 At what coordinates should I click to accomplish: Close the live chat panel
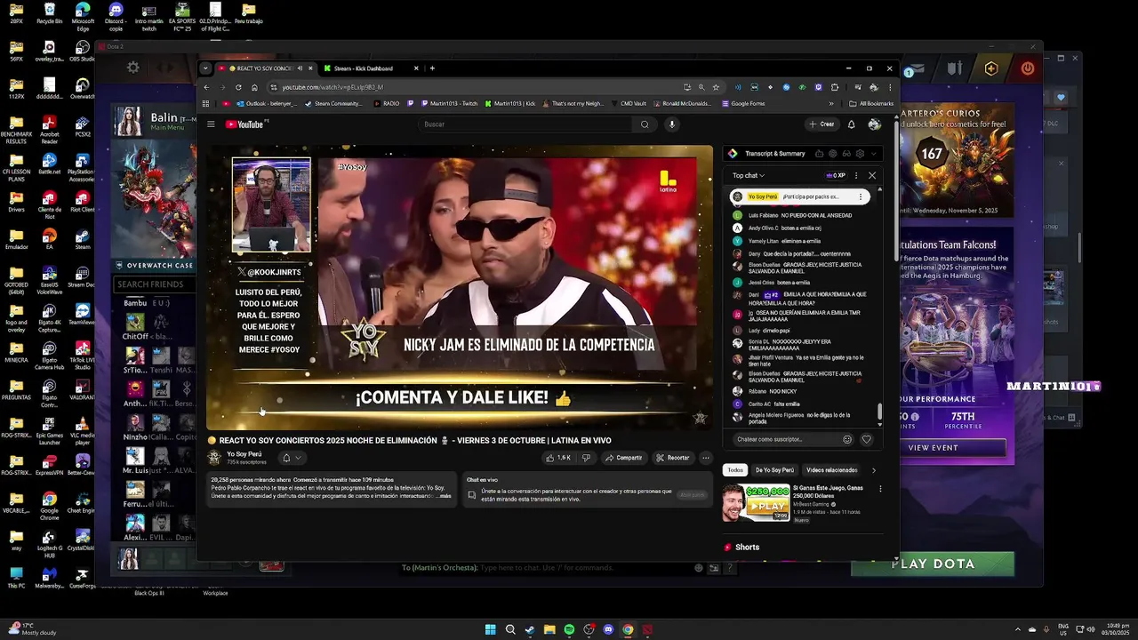click(x=872, y=175)
